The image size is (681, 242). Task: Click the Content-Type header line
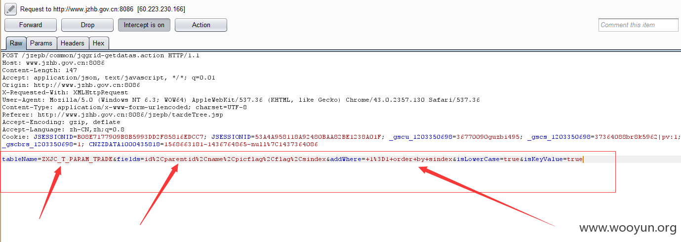(x=124, y=107)
